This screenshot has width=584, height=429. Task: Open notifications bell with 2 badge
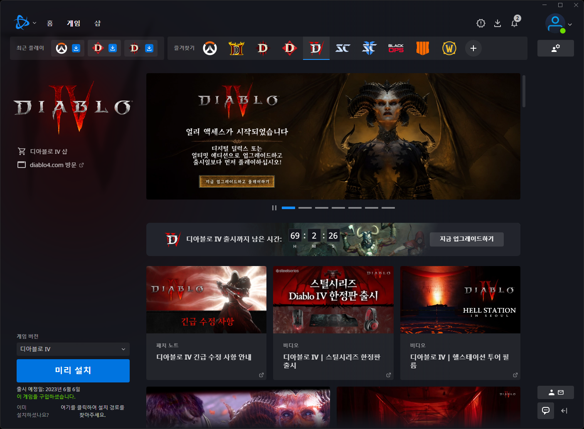(x=515, y=23)
